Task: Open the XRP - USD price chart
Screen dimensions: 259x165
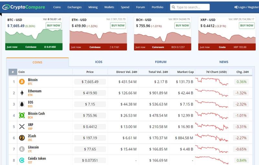Action: tap(227, 37)
